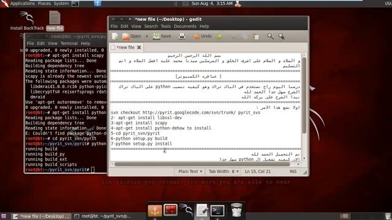Click the show desktop icon in bottom panel
This screenshot has width=392, height=220.
4,216
